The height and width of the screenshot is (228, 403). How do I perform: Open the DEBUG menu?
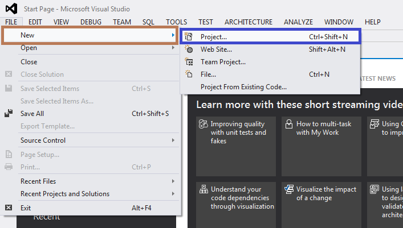click(x=91, y=22)
